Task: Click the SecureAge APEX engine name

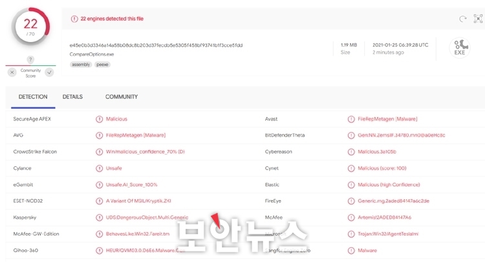Action: point(32,119)
